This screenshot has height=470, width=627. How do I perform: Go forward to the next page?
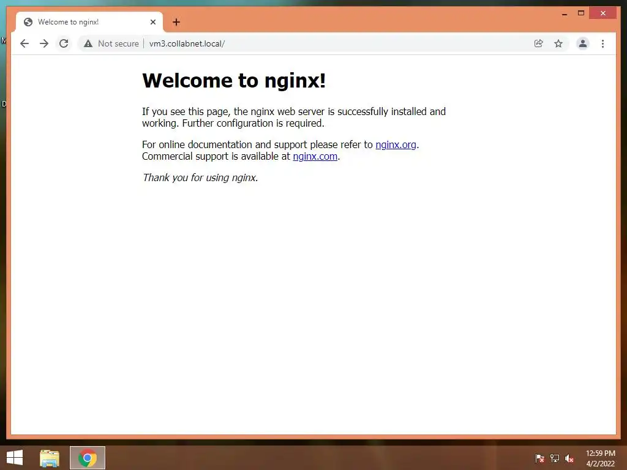(44, 43)
